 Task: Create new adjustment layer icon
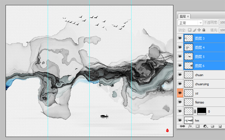[x=205, y=126]
